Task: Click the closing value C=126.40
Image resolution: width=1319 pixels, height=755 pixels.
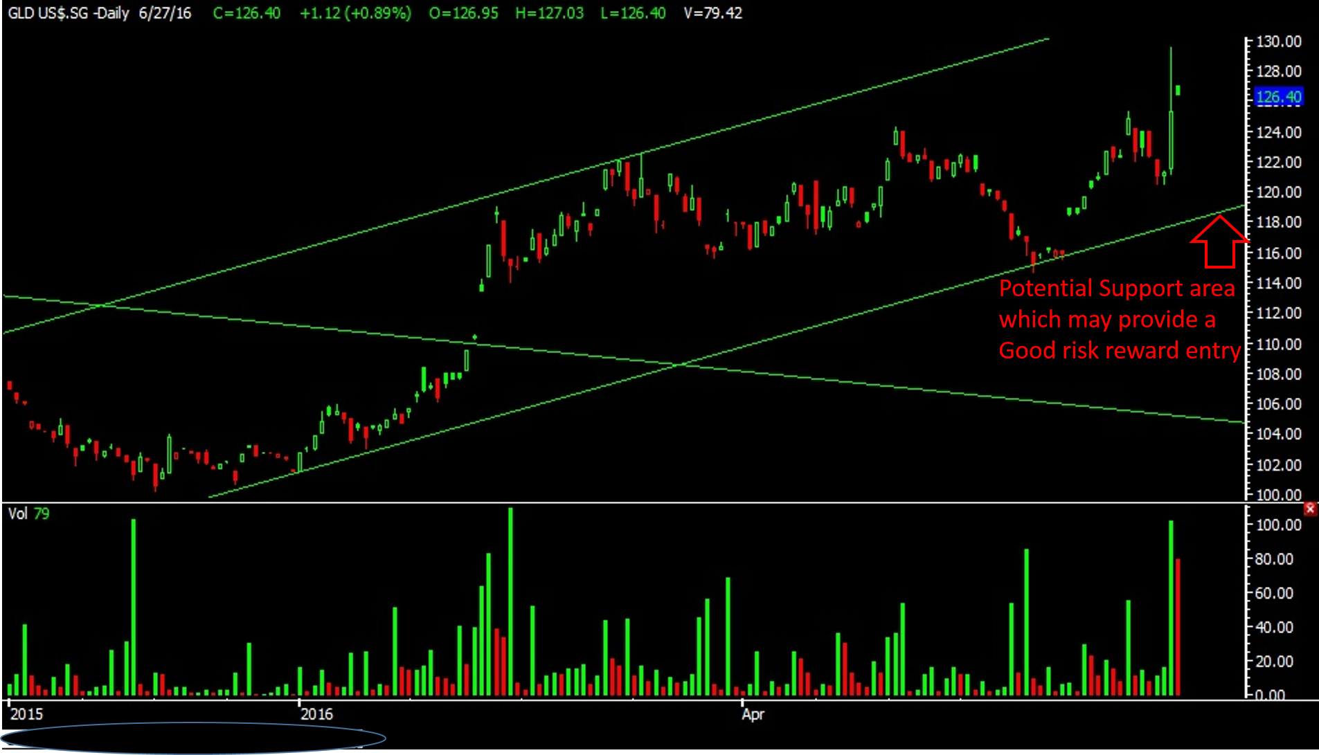Action: [246, 13]
